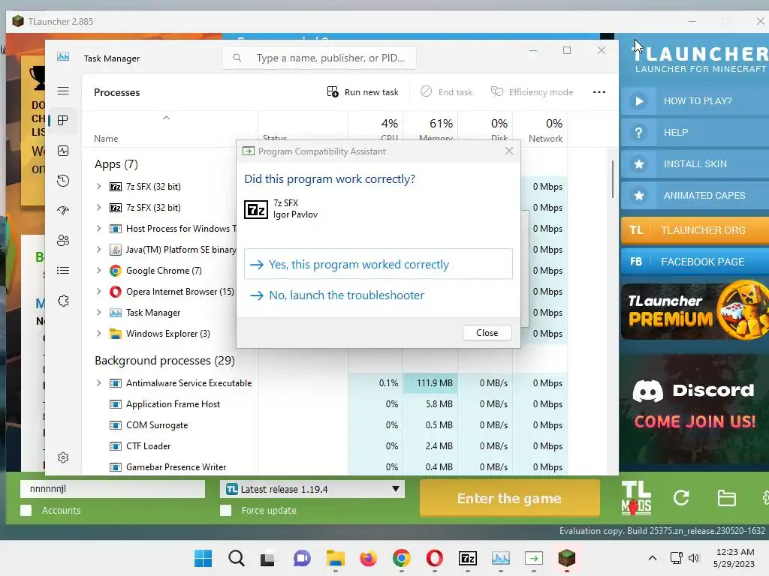Image resolution: width=769 pixels, height=576 pixels.
Task: Click the refresh icon in TLauncher bottom bar
Action: click(681, 498)
